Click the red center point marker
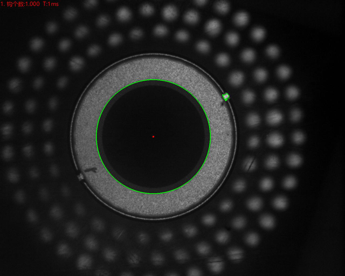Viewport: 345px width, 276px height. (x=153, y=136)
